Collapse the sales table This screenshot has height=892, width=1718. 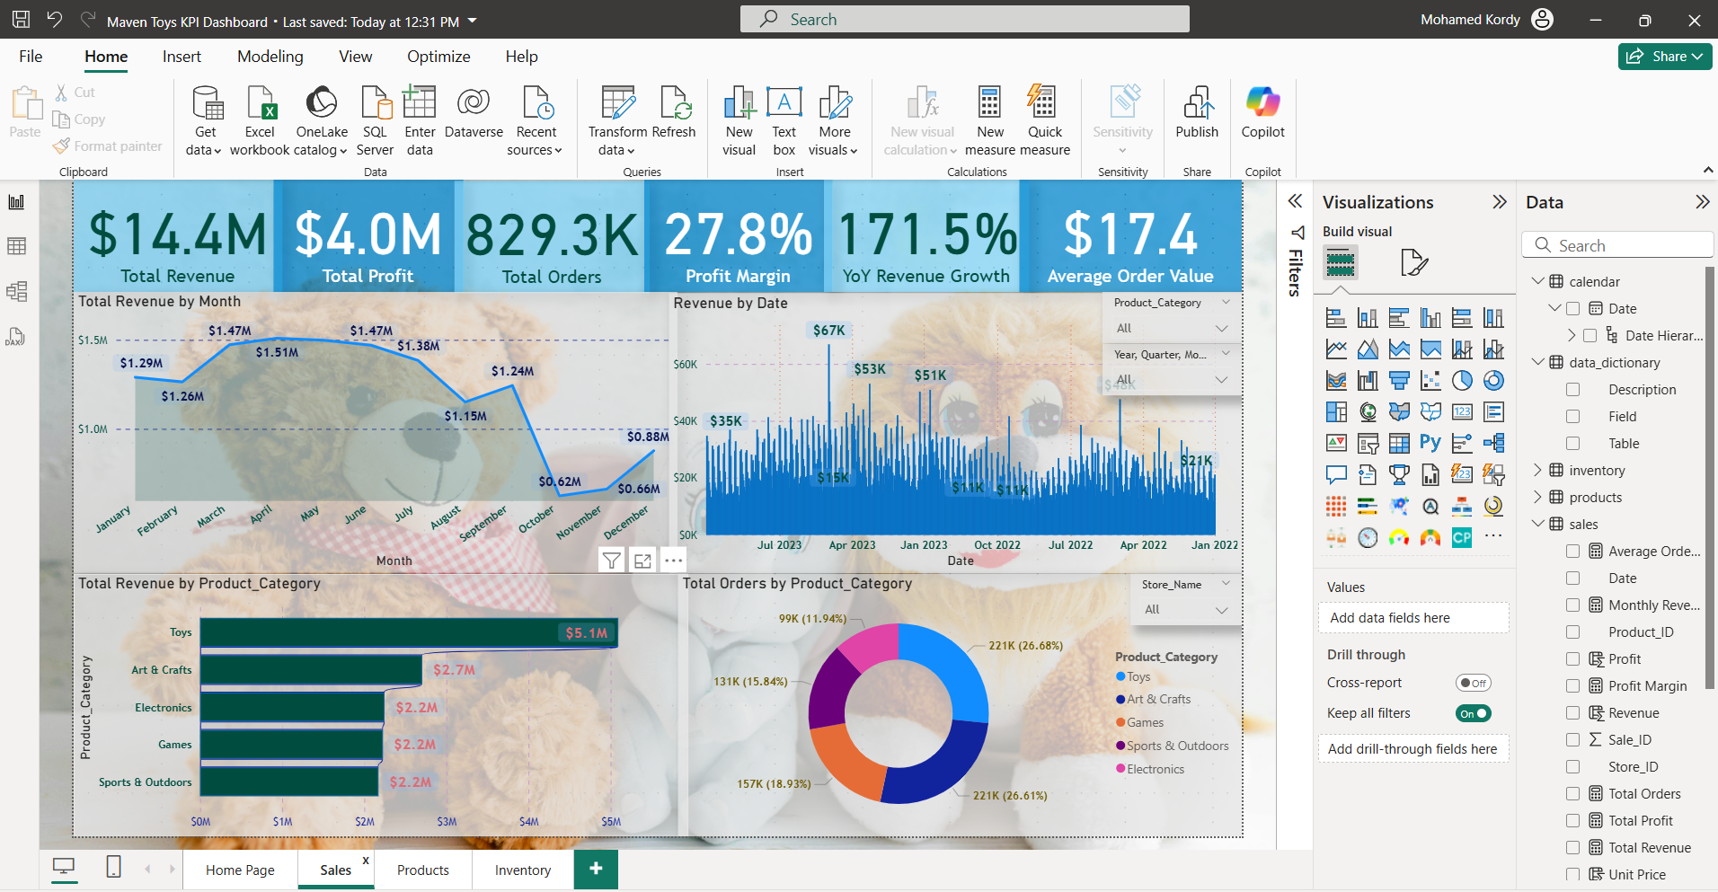click(x=1537, y=524)
